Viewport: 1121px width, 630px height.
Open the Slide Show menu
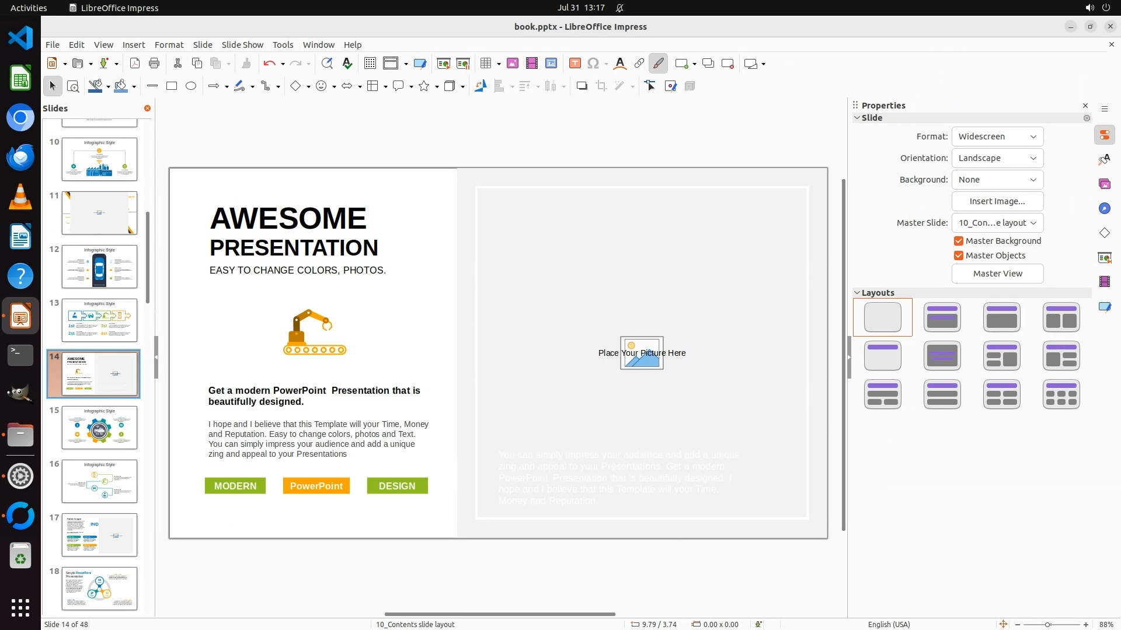click(x=242, y=45)
